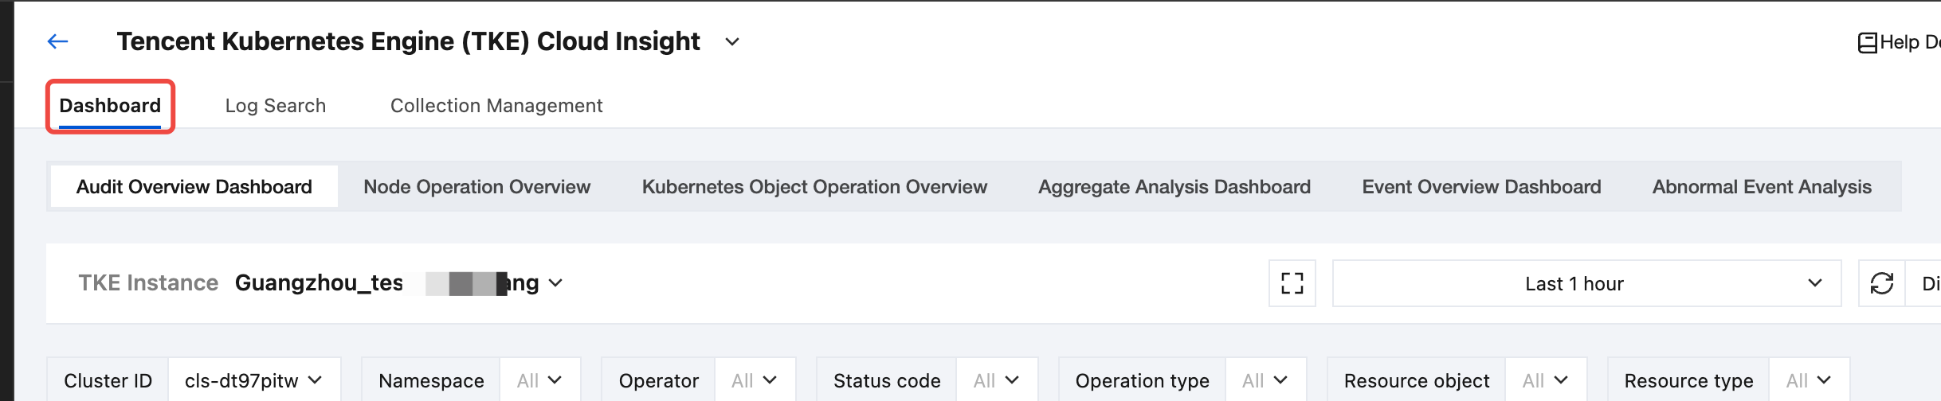This screenshot has width=1941, height=401.
Task: Open the Namespace filter dropdown
Action: pyautogui.click(x=539, y=381)
